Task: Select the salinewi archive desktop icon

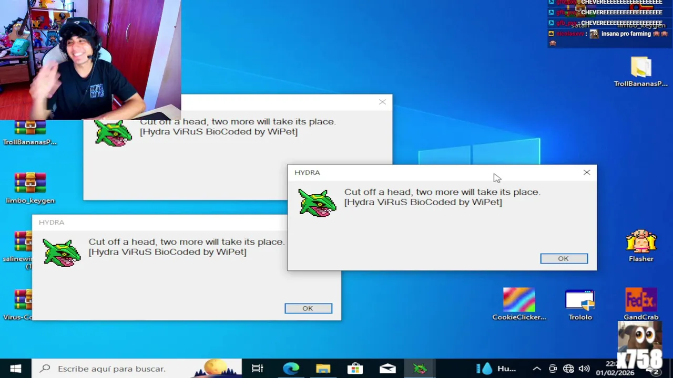Action: tap(18, 250)
